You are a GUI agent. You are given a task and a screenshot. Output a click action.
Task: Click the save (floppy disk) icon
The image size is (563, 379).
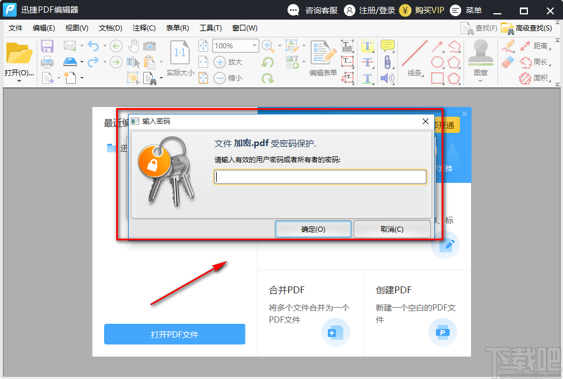pos(47,46)
